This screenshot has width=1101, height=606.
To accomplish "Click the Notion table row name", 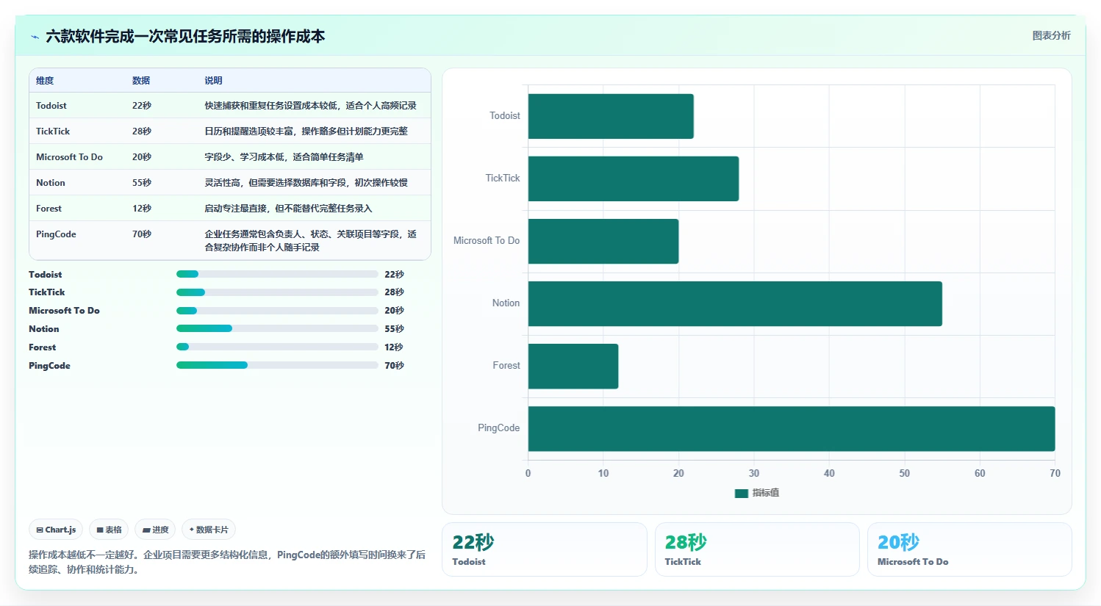I will [51, 183].
